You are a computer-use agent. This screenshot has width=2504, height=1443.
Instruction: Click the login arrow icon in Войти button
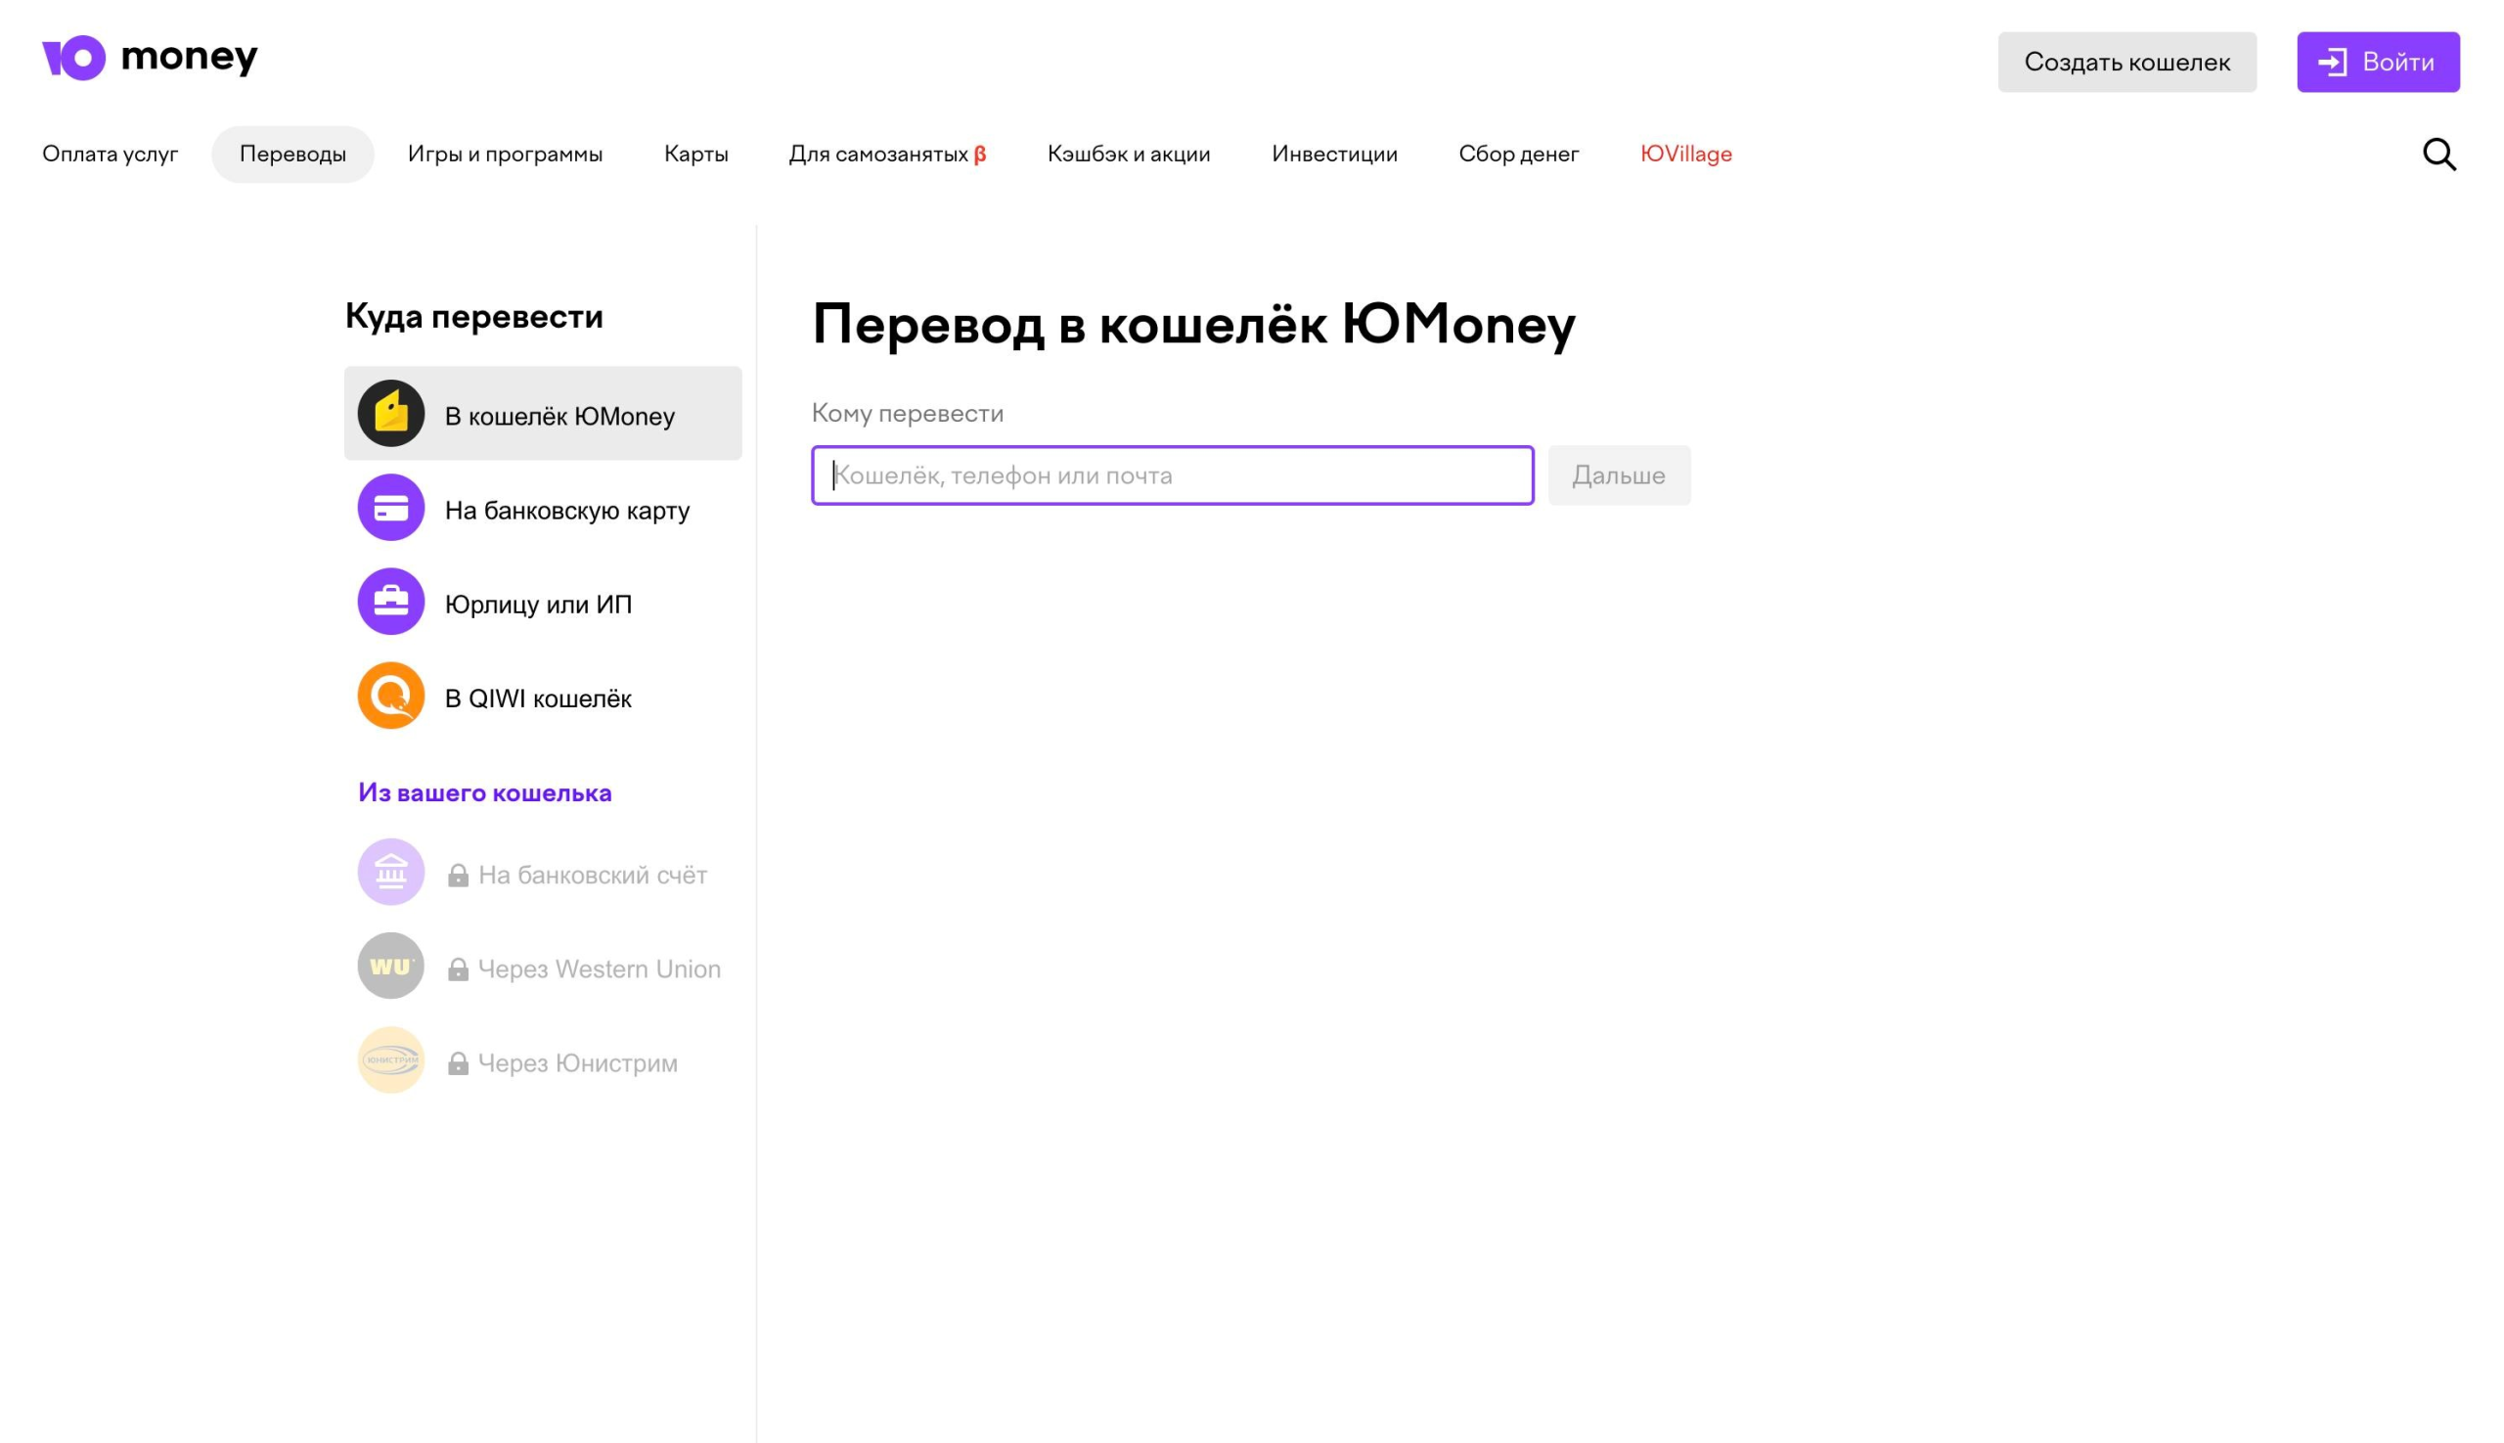point(2332,63)
